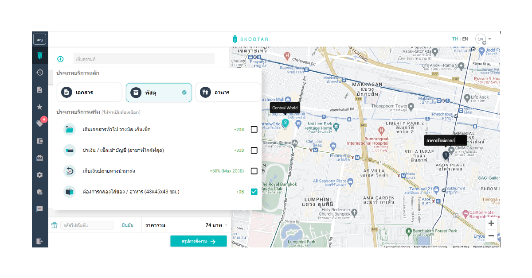Click the Central World map label
The width and height of the screenshot is (532, 278).
point(285,108)
